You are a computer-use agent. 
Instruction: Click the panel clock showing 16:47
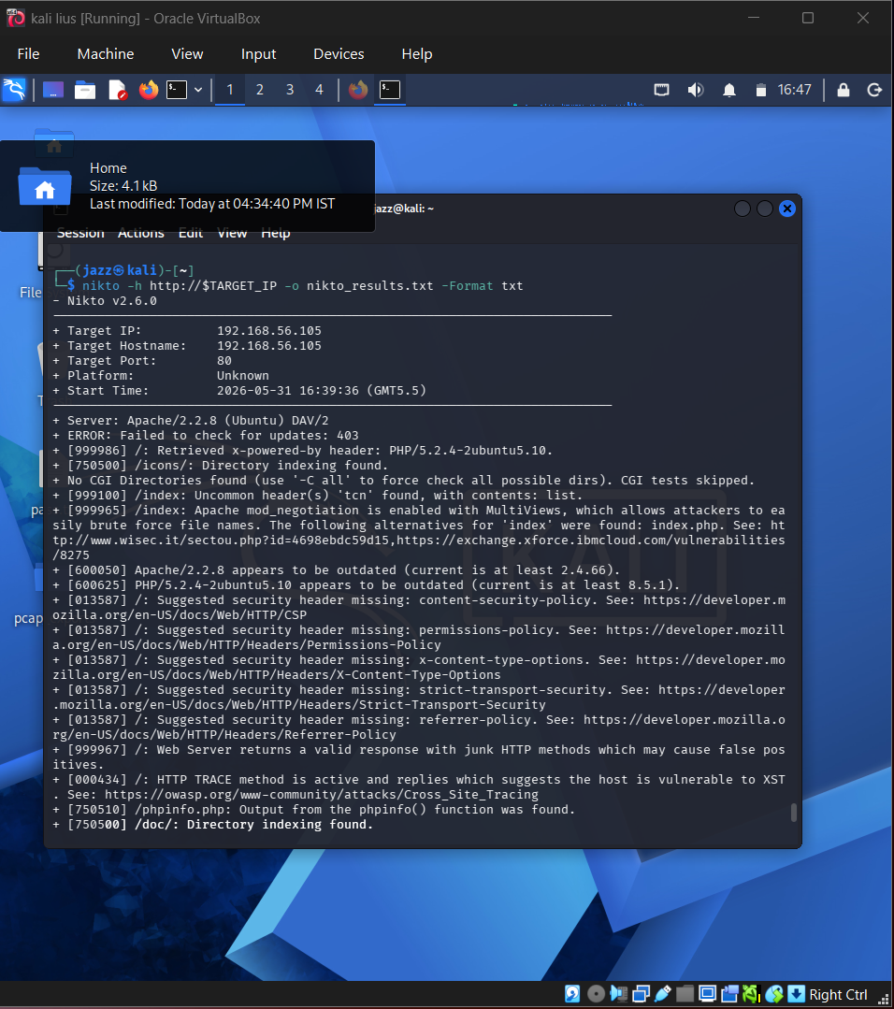coord(794,90)
